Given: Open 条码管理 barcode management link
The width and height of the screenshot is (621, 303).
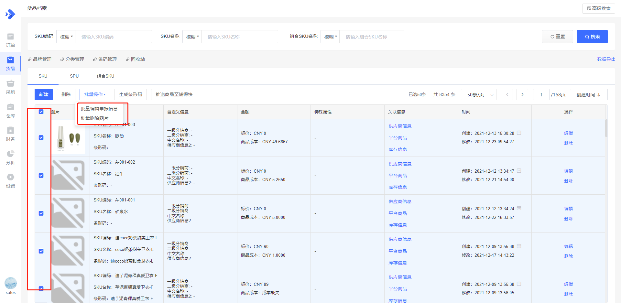Looking at the screenshot, I should click(x=105, y=59).
